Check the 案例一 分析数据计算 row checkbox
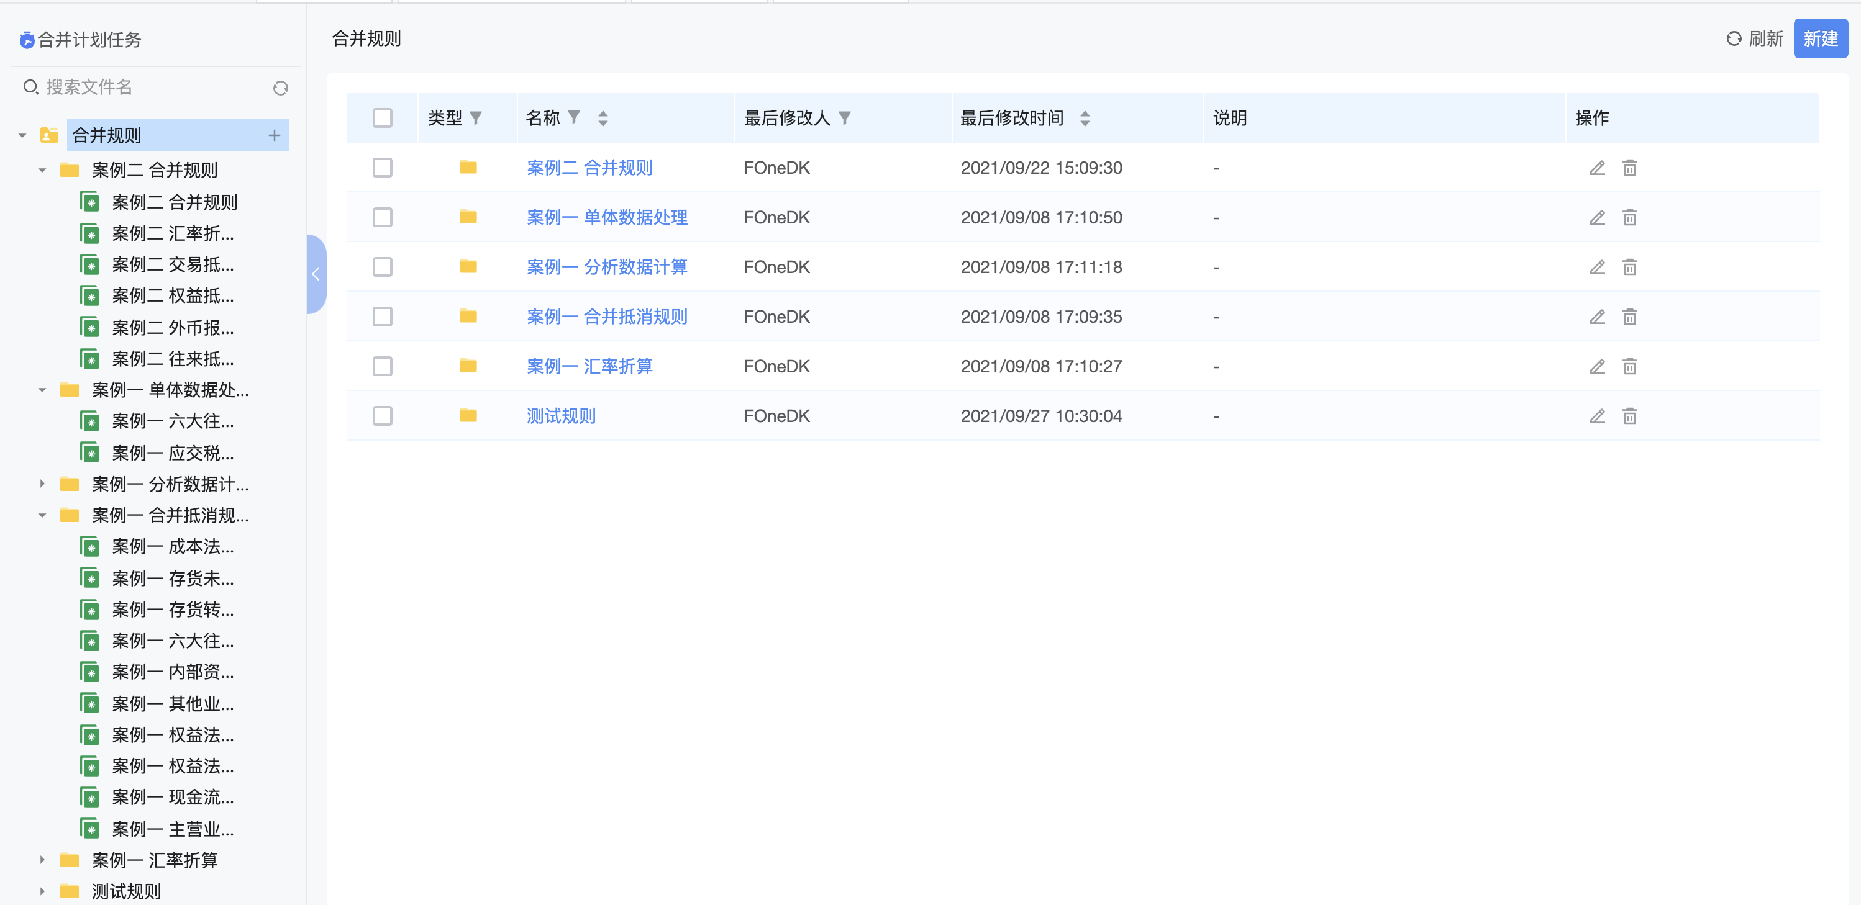 pos(382,267)
